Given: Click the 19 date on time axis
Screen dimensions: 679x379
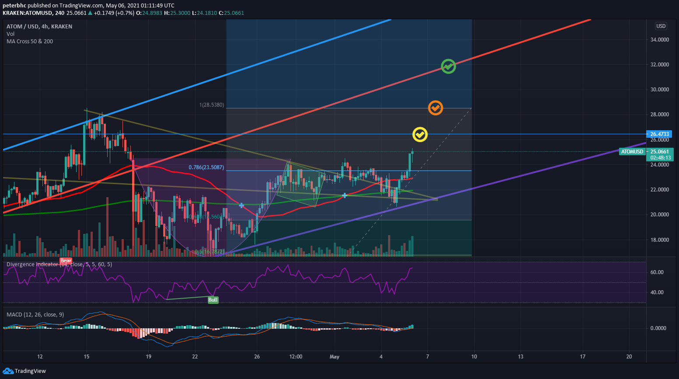Looking at the screenshot, I should (x=149, y=357).
